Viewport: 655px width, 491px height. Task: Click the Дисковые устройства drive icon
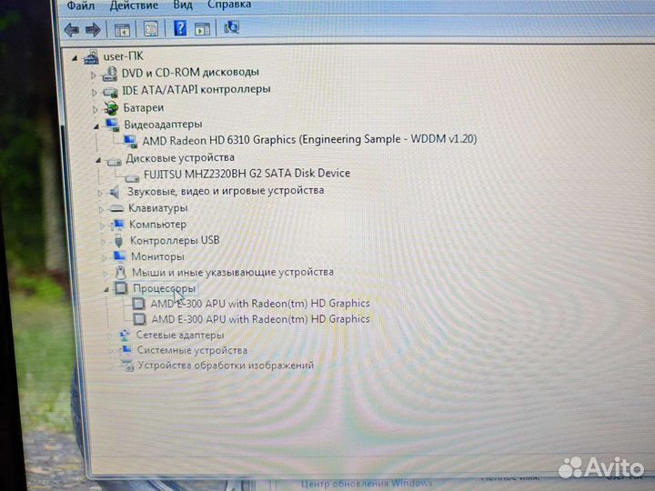tap(114, 161)
